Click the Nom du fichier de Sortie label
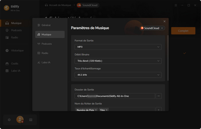Viewport: 201px width, 129px height. 88,103
